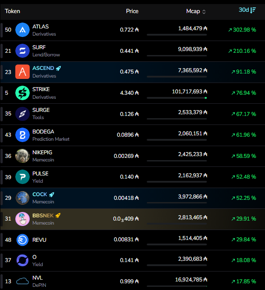Viewport: 265px width, 290px height.
Task: Click the REVU token logo icon
Action: 22,240
